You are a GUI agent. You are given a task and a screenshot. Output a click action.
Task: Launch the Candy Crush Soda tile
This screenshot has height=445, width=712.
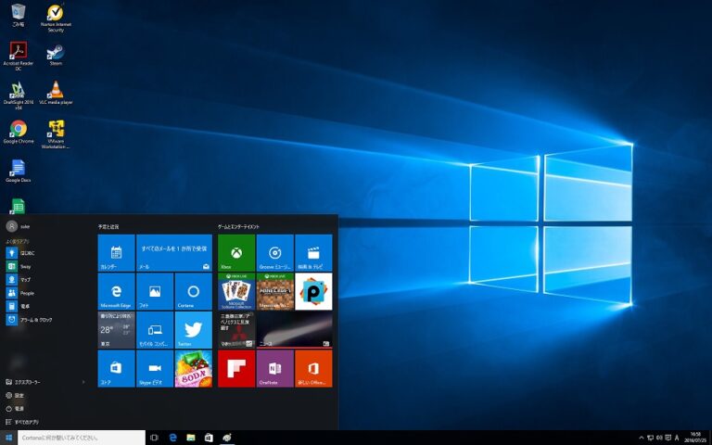click(x=194, y=369)
